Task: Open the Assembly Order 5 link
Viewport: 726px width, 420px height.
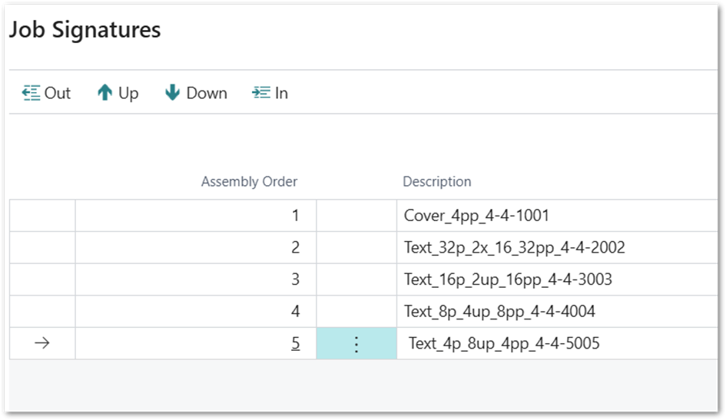Action: 295,344
